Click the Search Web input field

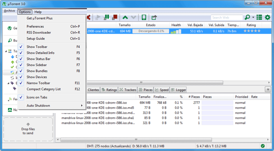pyautogui.click(x=227, y=18)
